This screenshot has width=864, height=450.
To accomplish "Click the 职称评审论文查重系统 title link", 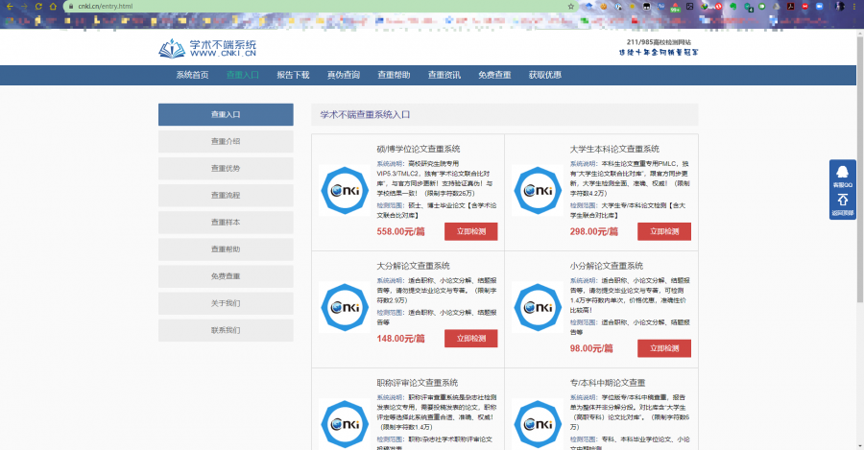I will pos(417,383).
